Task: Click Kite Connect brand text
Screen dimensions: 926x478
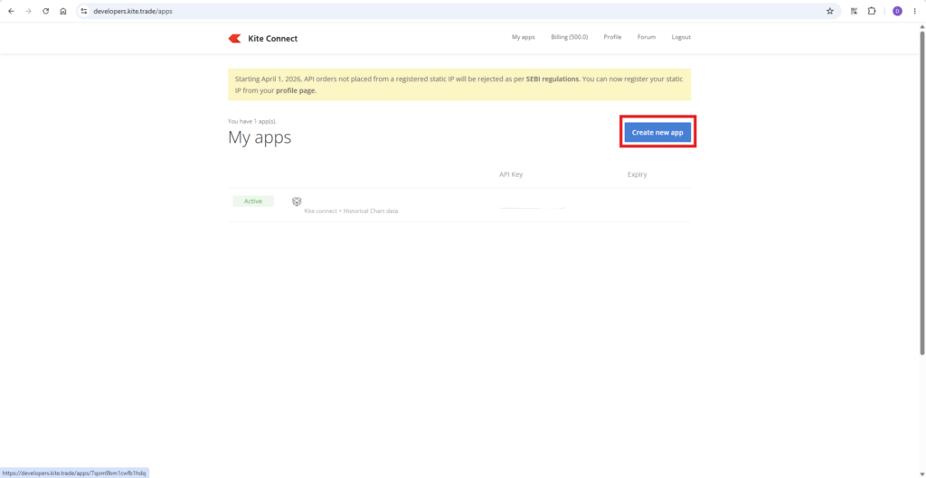Action: (x=273, y=39)
